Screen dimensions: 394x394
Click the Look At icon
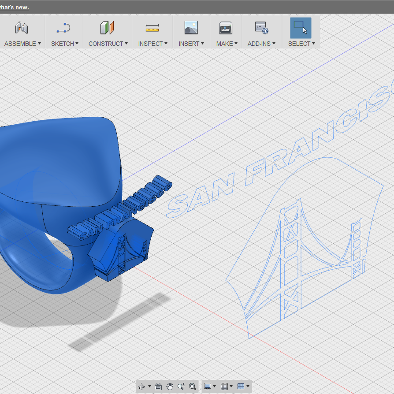(x=158, y=387)
